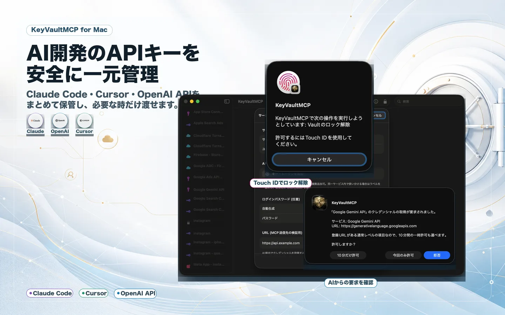Click the padlock icon beside the instagram entry
505x315 pixels.
[x=188, y=222]
